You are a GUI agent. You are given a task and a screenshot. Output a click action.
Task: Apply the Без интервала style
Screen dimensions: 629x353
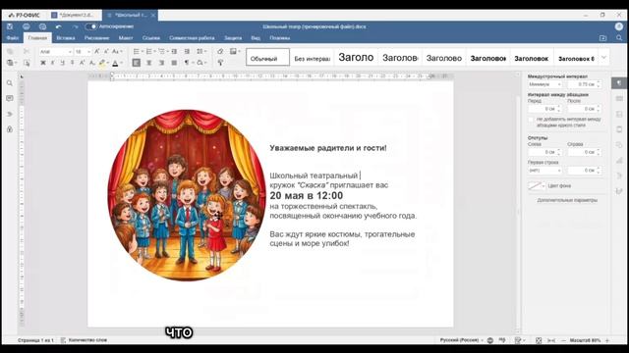(312, 57)
